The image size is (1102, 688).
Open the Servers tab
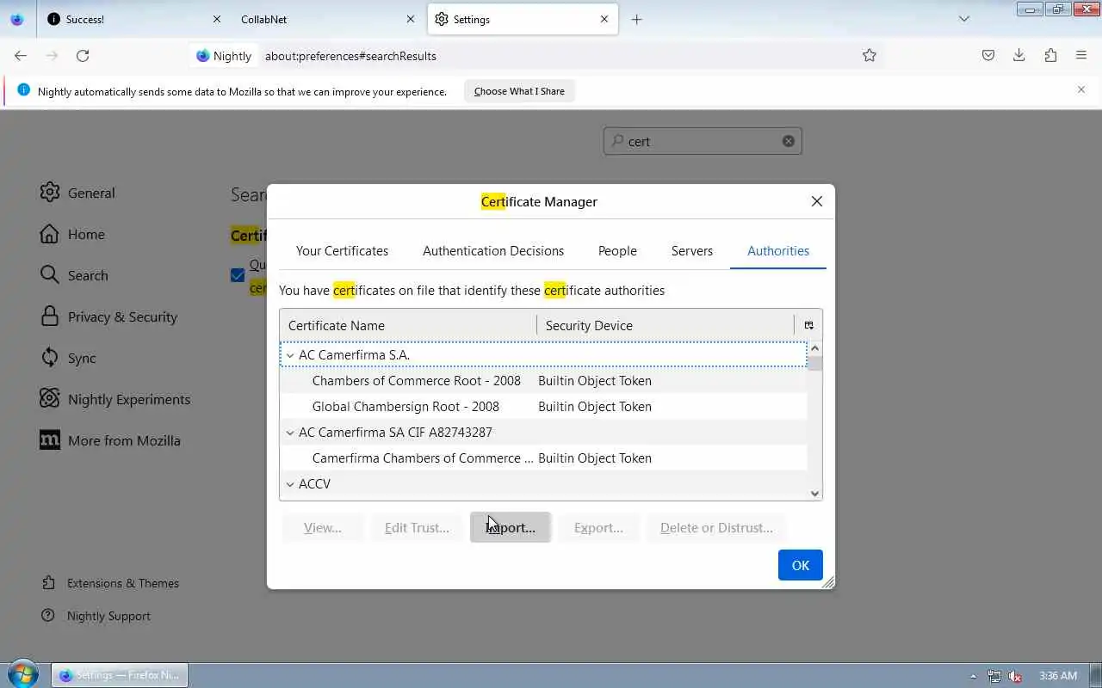pos(692,251)
